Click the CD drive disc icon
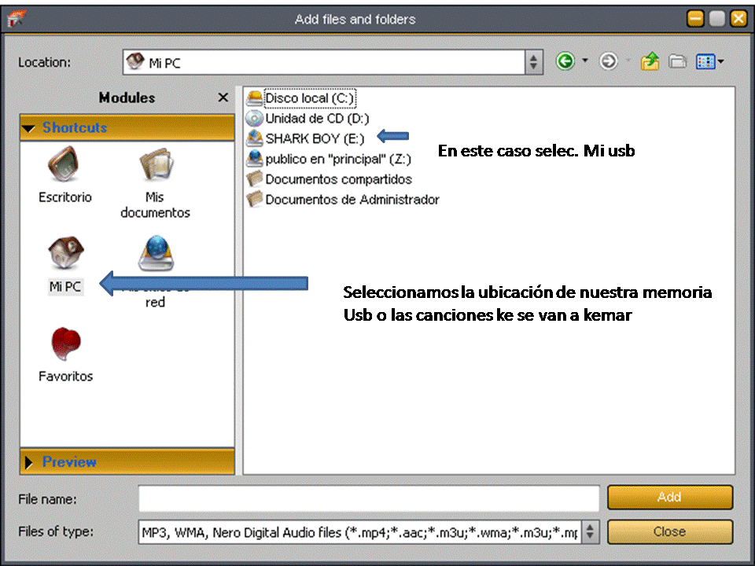 coord(254,119)
